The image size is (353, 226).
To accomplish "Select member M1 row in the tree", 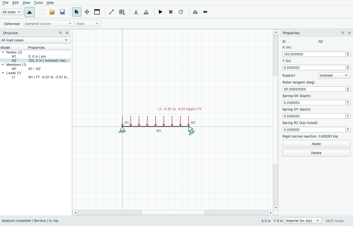I will click(x=35, y=69).
